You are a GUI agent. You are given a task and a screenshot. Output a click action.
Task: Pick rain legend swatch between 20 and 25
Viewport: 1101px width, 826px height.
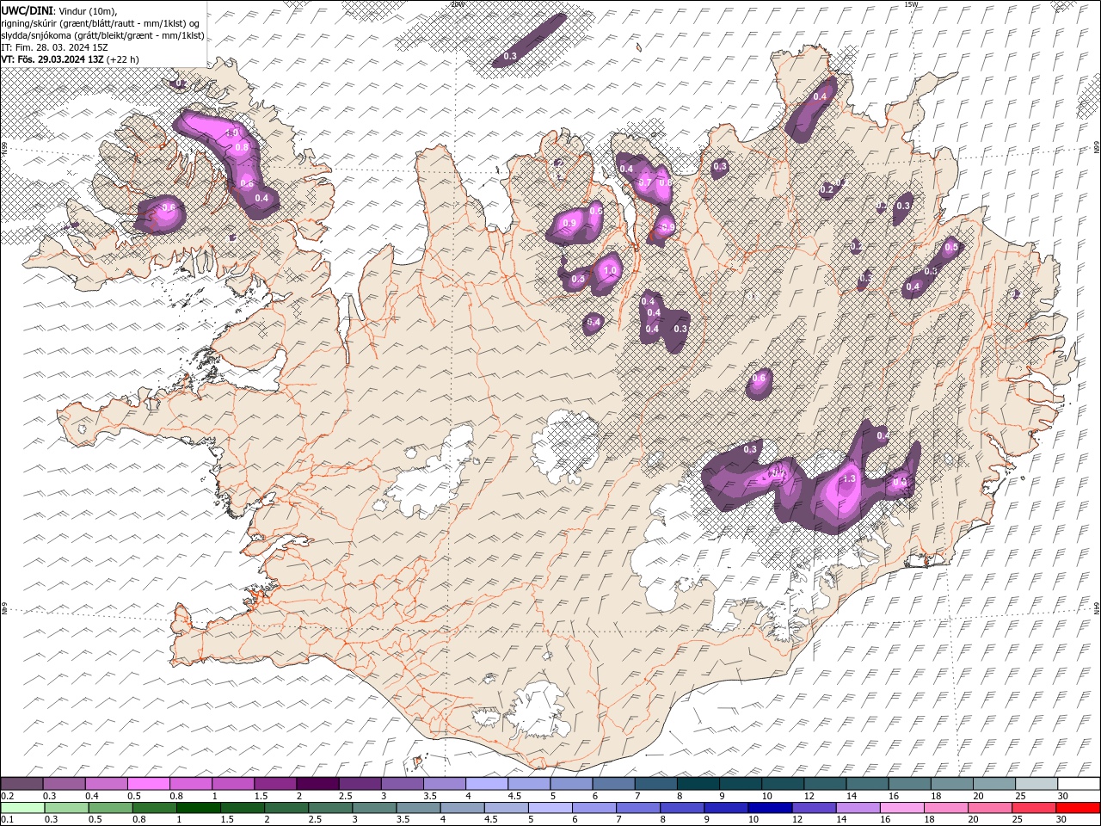[989, 808]
